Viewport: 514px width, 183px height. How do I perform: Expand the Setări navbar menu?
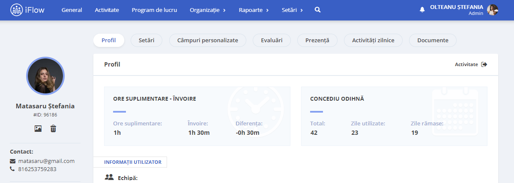(x=293, y=10)
